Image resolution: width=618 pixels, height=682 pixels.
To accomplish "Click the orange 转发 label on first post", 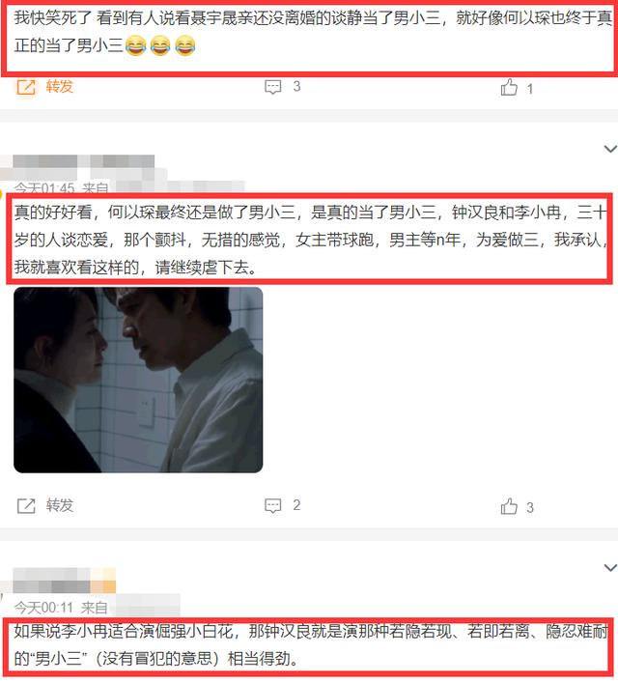I will (60, 87).
